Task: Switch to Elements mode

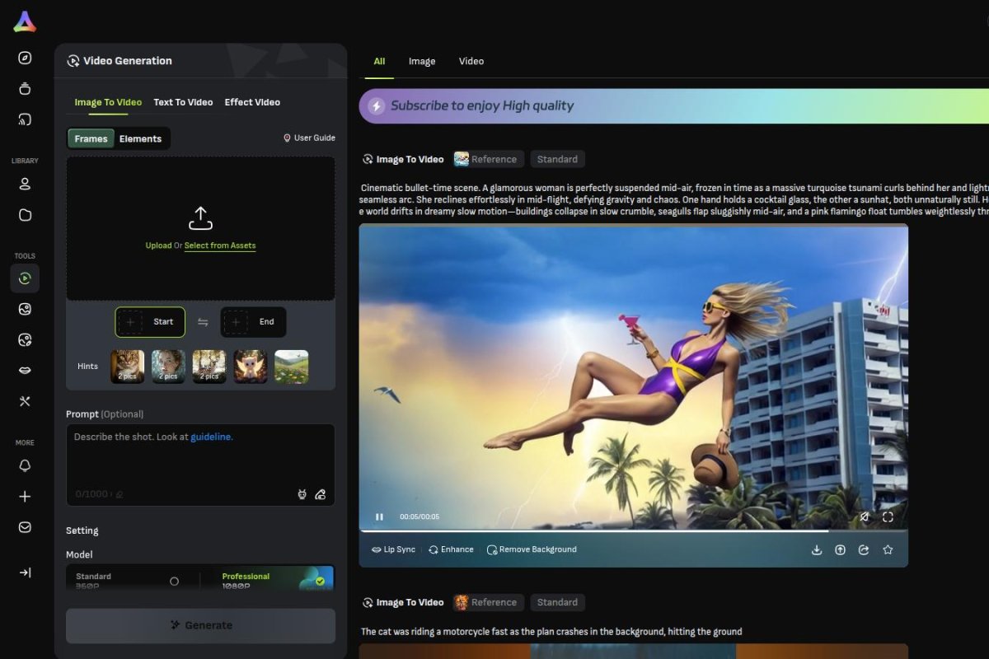Action: (141, 138)
